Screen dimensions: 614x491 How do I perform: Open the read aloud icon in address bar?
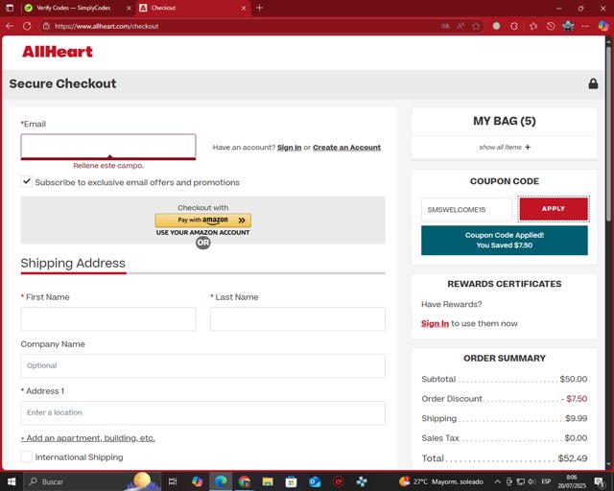point(460,26)
